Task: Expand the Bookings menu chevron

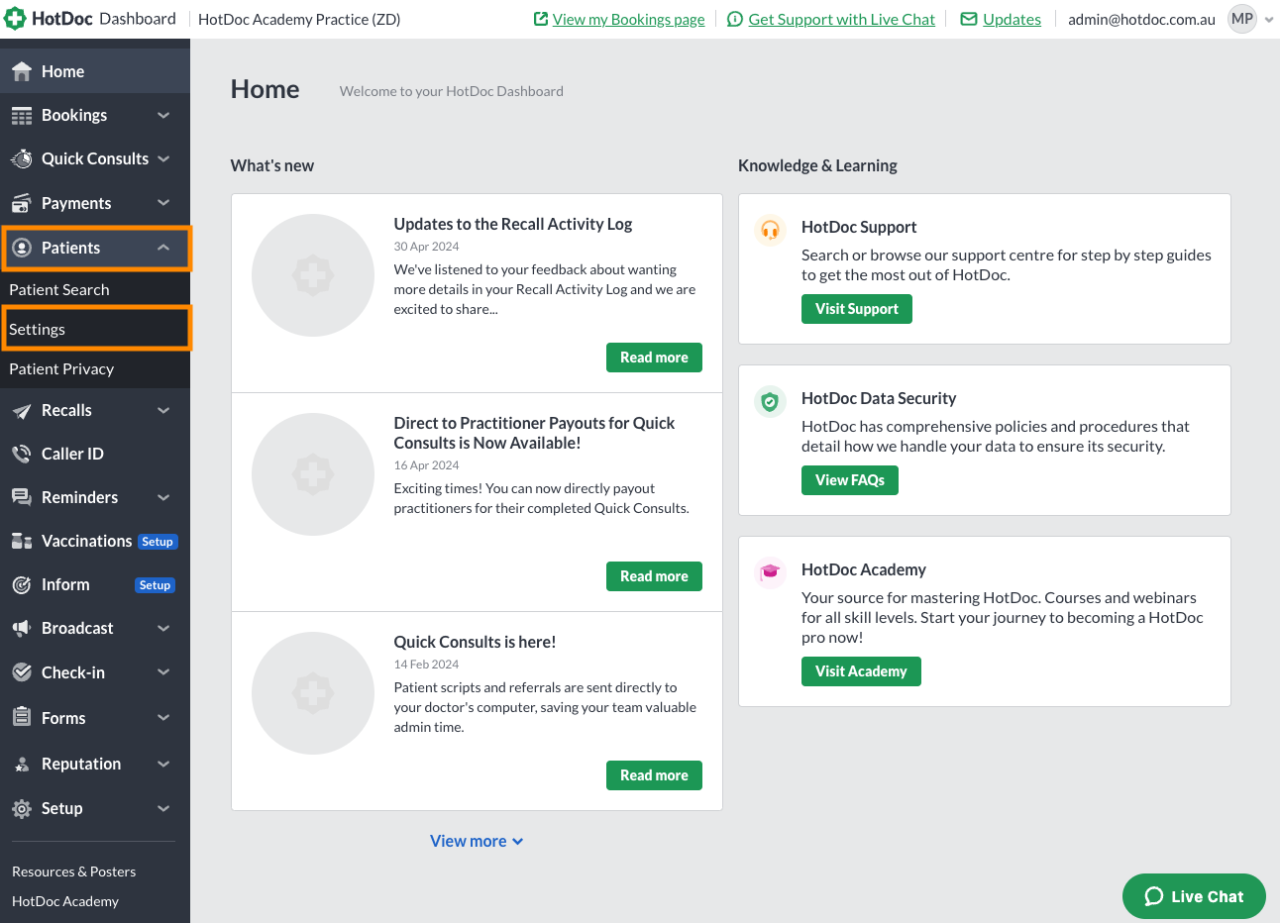Action: (163, 116)
